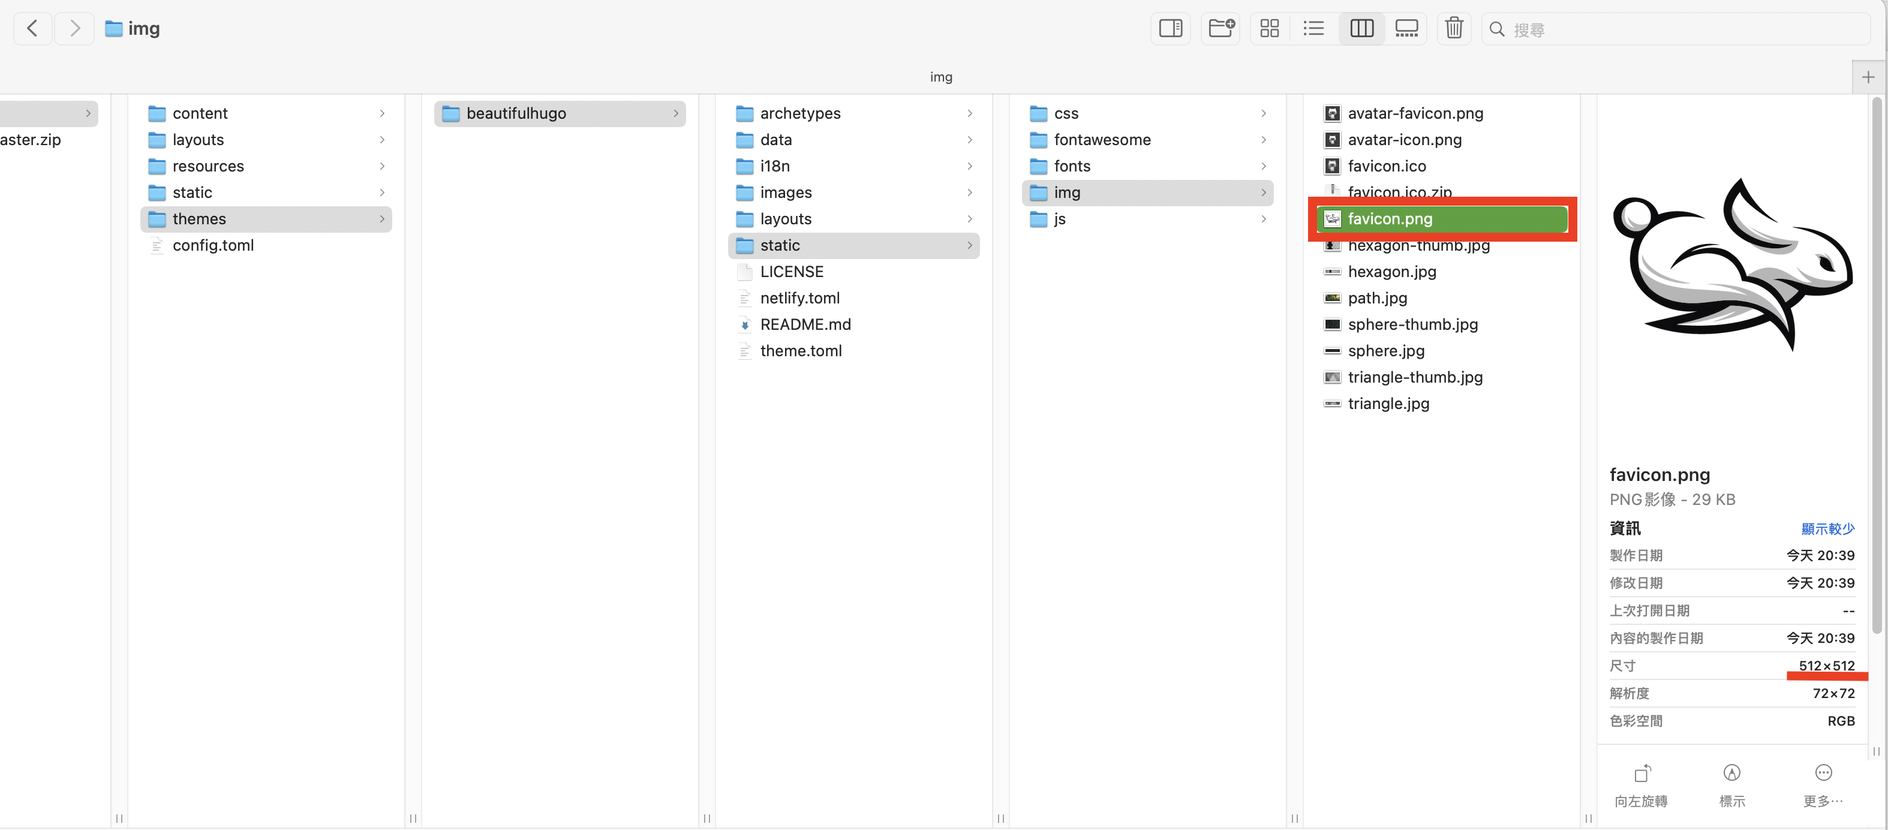Click the hexagon.jpg file icon
Screen dimensions: 1888x830
(x=1331, y=272)
